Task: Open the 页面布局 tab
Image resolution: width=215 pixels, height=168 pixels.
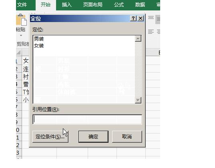Action: tap(93, 5)
